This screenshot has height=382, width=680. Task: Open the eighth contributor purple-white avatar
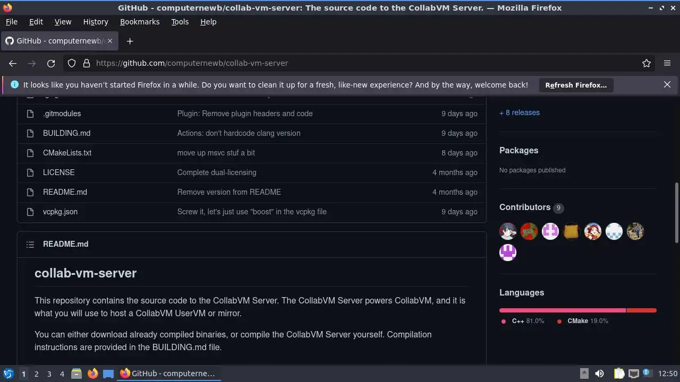point(508,253)
